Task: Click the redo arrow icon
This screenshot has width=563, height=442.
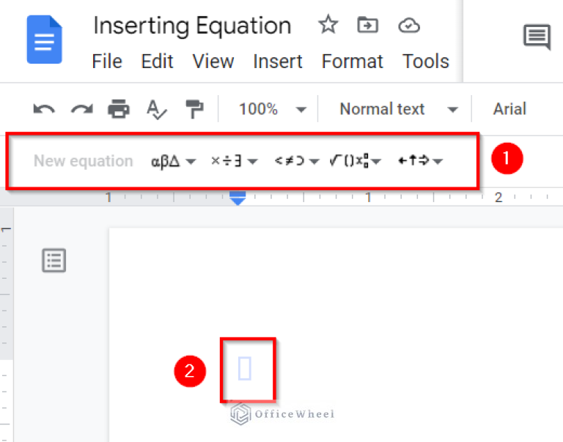Action: pyautogui.click(x=81, y=110)
